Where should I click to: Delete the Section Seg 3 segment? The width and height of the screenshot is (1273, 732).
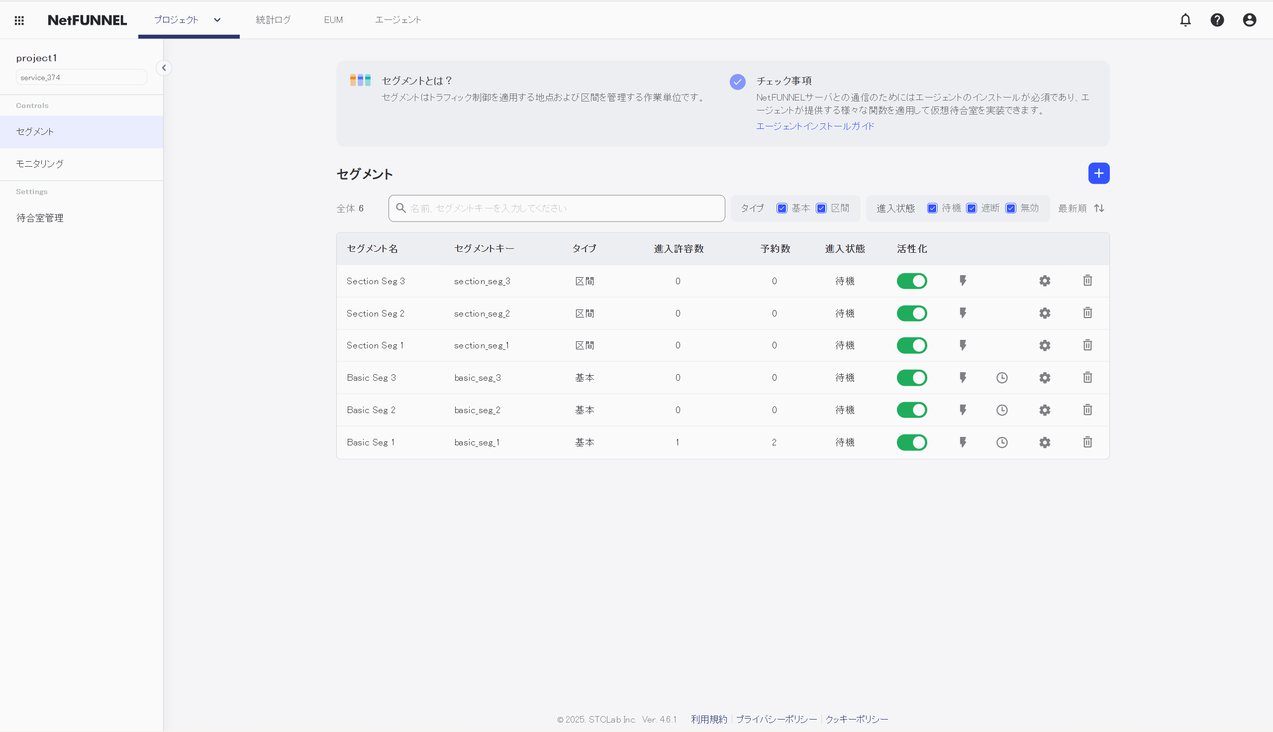coord(1087,281)
